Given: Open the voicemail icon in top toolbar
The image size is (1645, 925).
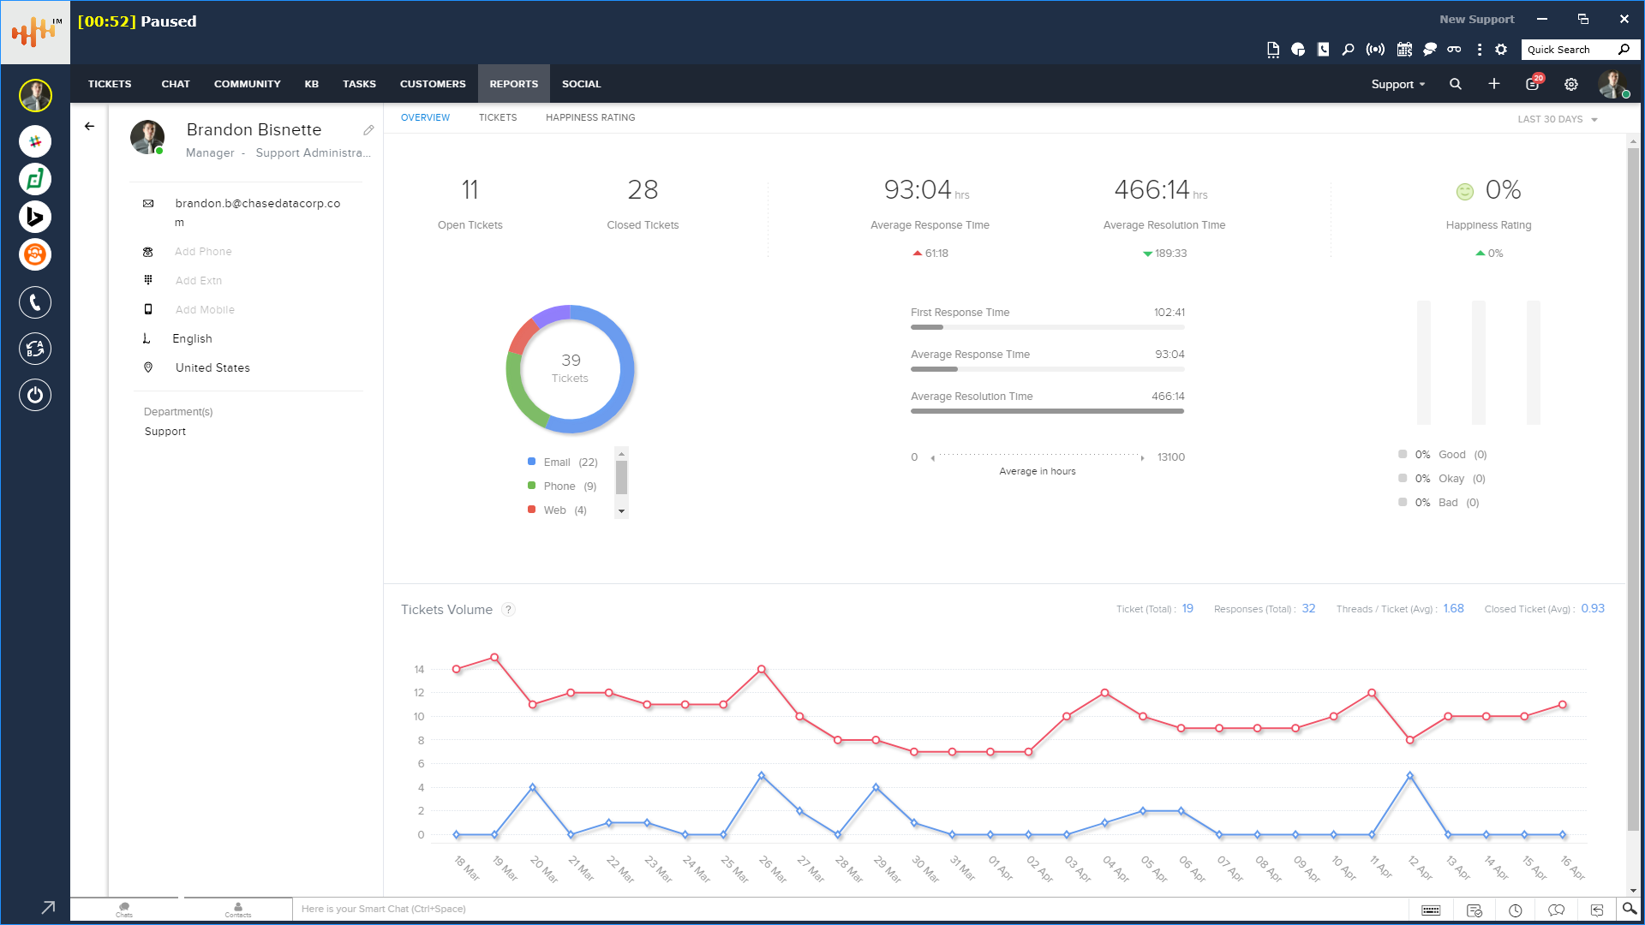Looking at the screenshot, I should pyautogui.click(x=1454, y=50).
